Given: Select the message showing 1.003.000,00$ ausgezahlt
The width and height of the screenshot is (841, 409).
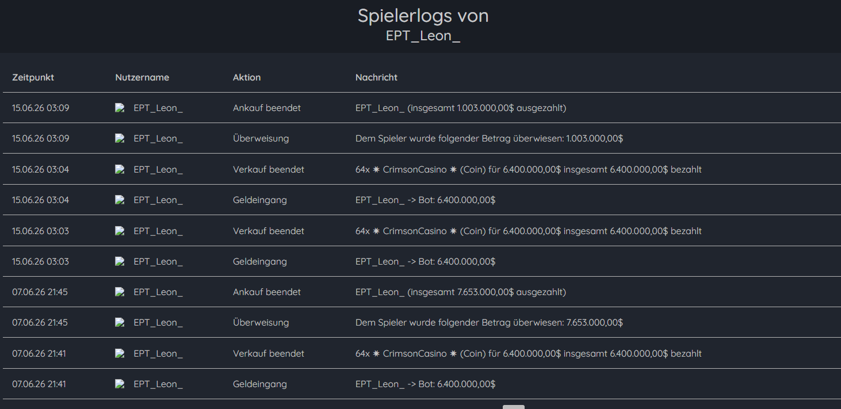Looking at the screenshot, I should [x=461, y=108].
